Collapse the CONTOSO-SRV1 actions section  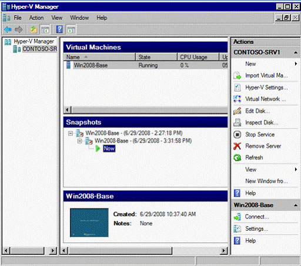296,52
